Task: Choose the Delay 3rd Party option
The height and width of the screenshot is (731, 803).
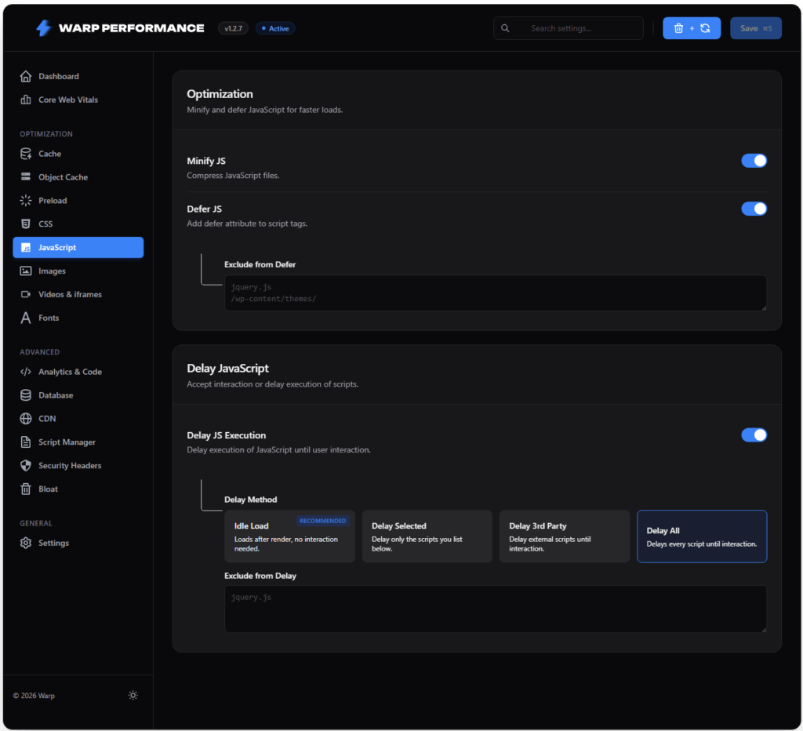Action: pyautogui.click(x=565, y=536)
